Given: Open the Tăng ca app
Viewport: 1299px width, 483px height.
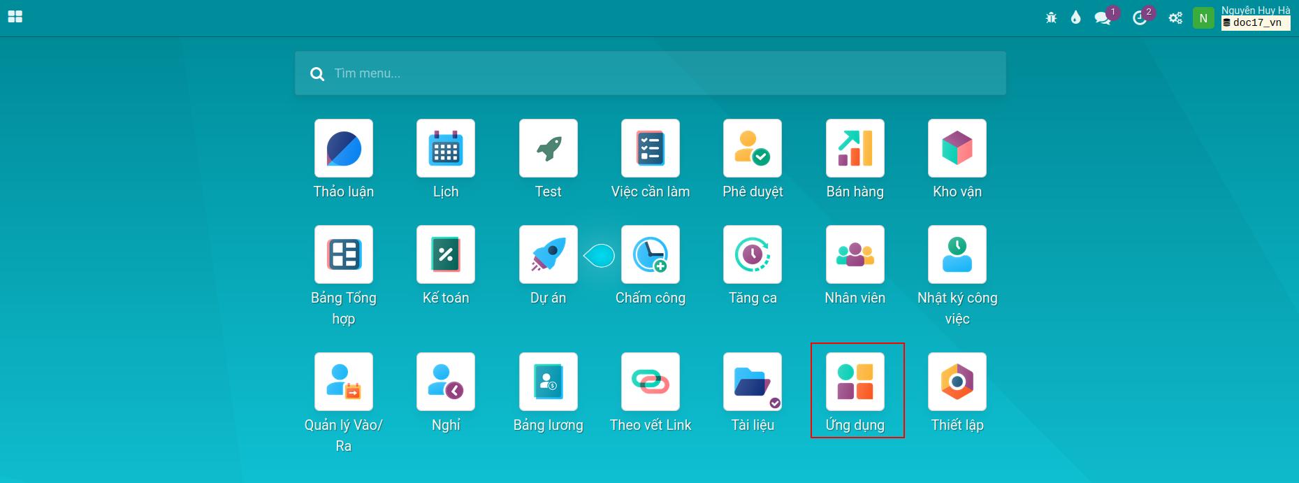Looking at the screenshot, I should 753,254.
